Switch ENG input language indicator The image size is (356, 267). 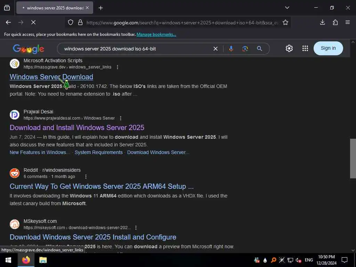point(309,260)
